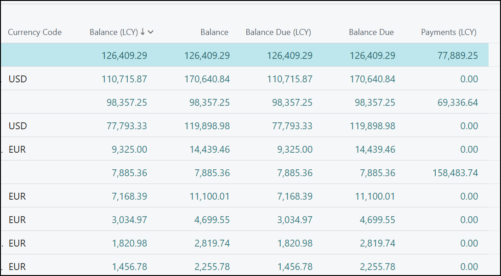This screenshot has width=501, height=276.
Task: Click the descending sort arrow on Balance (LCY)
Action: coord(142,32)
